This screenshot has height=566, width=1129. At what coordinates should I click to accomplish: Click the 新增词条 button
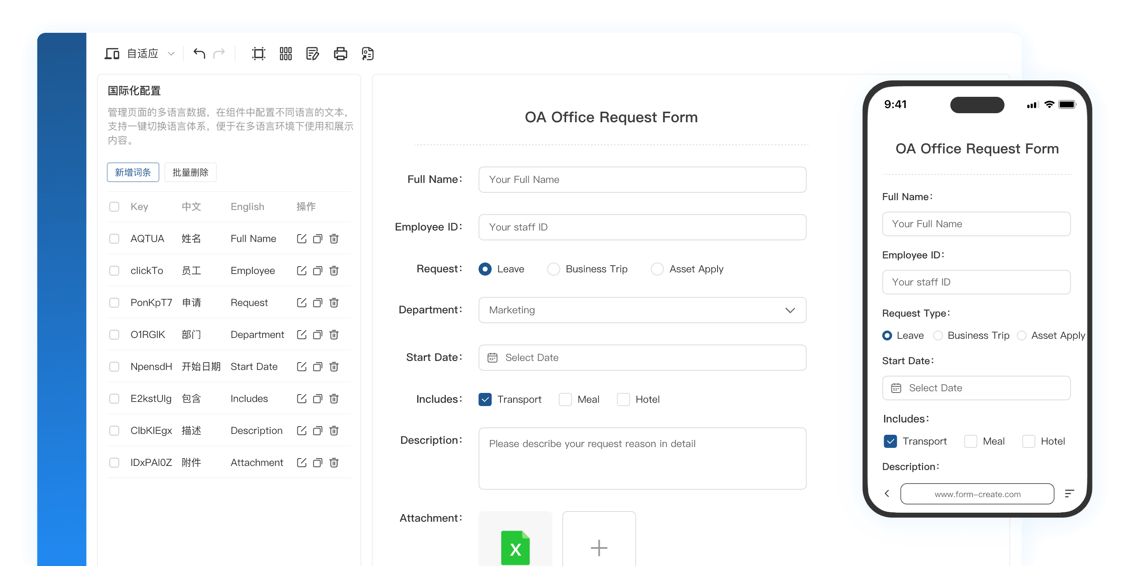pyautogui.click(x=133, y=172)
